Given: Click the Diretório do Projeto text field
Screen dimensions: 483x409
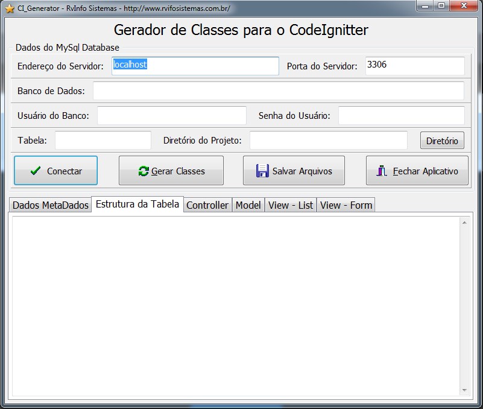Looking at the screenshot, I should pyautogui.click(x=329, y=141).
